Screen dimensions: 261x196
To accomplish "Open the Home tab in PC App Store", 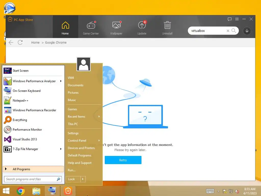I will (65, 27).
